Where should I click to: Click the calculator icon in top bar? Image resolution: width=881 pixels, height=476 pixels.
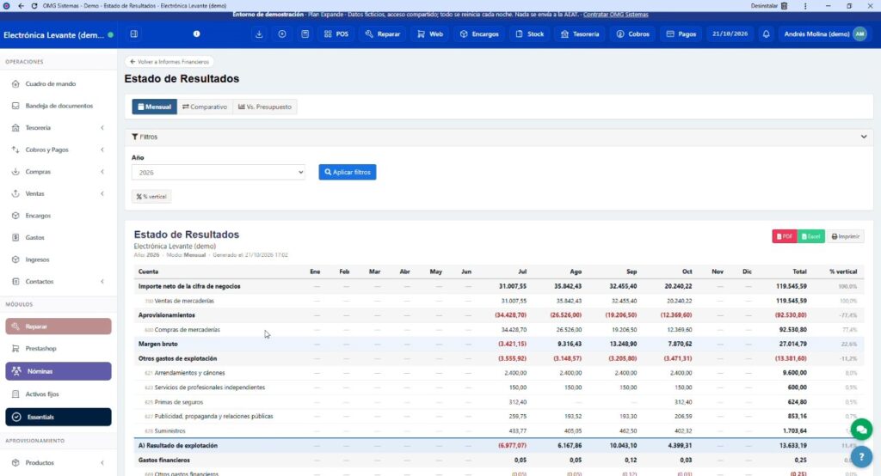point(305,34)
